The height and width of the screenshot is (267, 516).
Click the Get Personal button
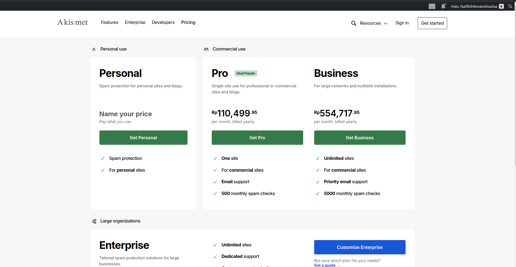tap(143, 138)
